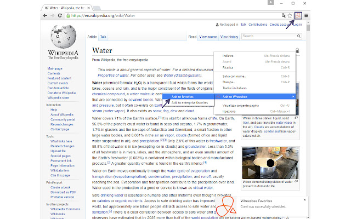Click the URL address bar

[x=165, y=16]
